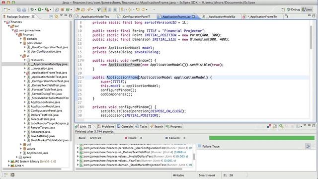Image resolution: width=318 pixels, height=179 pixels.
Task: Expand the _DollarsTextFieldTest result
Action: click(x=78, y=152)
